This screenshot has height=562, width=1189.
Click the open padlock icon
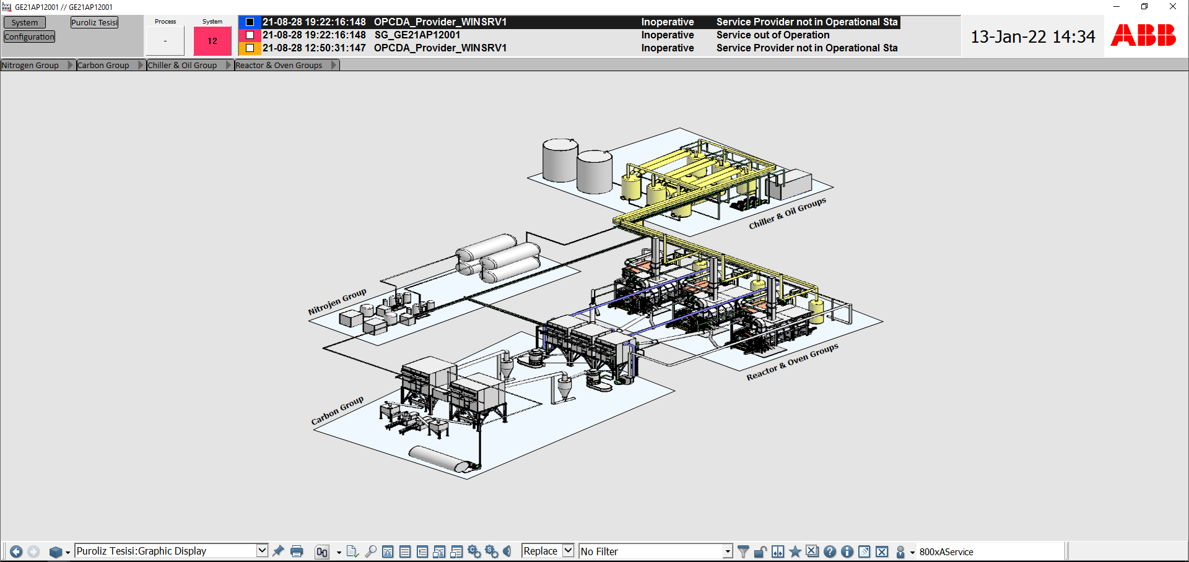click(760, 551)
